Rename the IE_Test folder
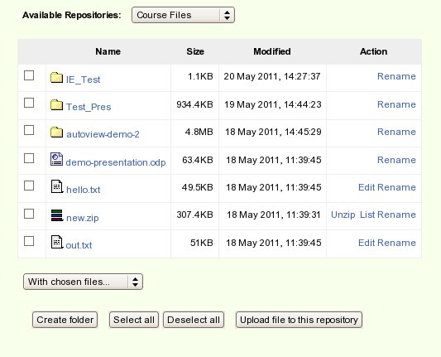The height and width of the screenshot is (357, 441). [x=396, y=76]
